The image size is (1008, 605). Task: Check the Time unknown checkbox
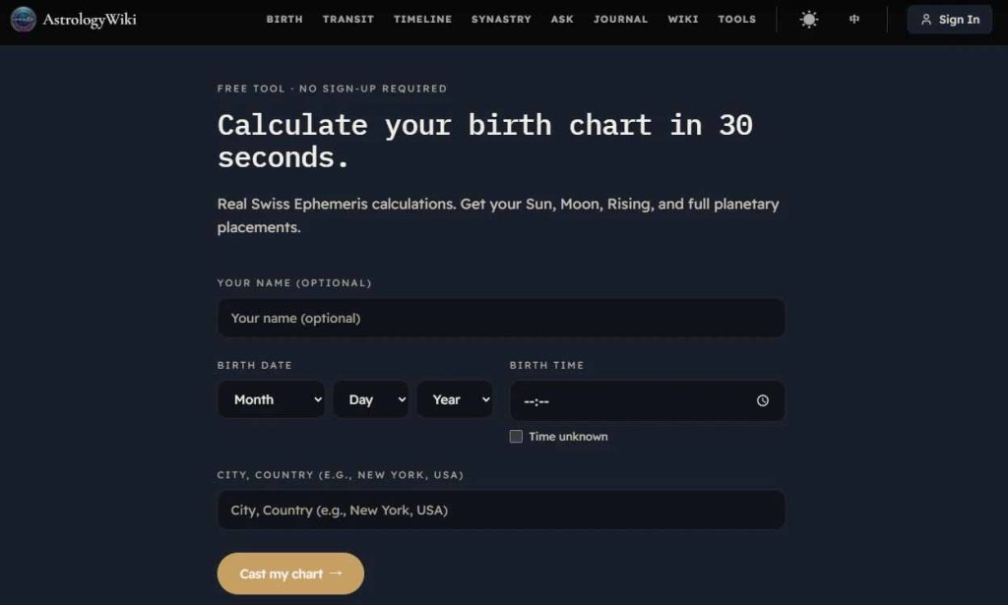pyautogui.click(x=516, y=437)
